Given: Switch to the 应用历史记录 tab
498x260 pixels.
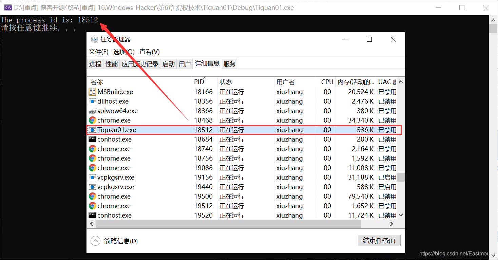Looking at the screenshot, I should [140, 64].
